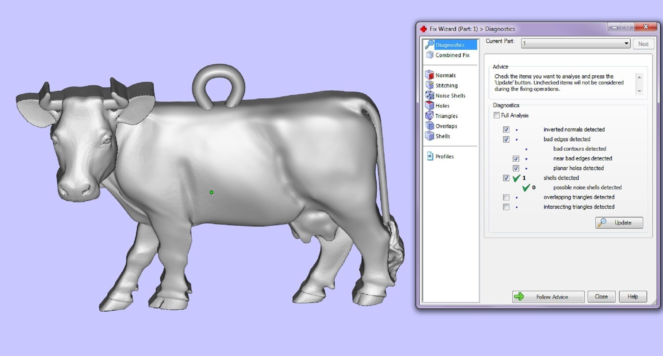Image resolution: width=663 pixels, height=356 pixels.
Task: Uncheck bad edges detected
Action: (x=506, y=139)
